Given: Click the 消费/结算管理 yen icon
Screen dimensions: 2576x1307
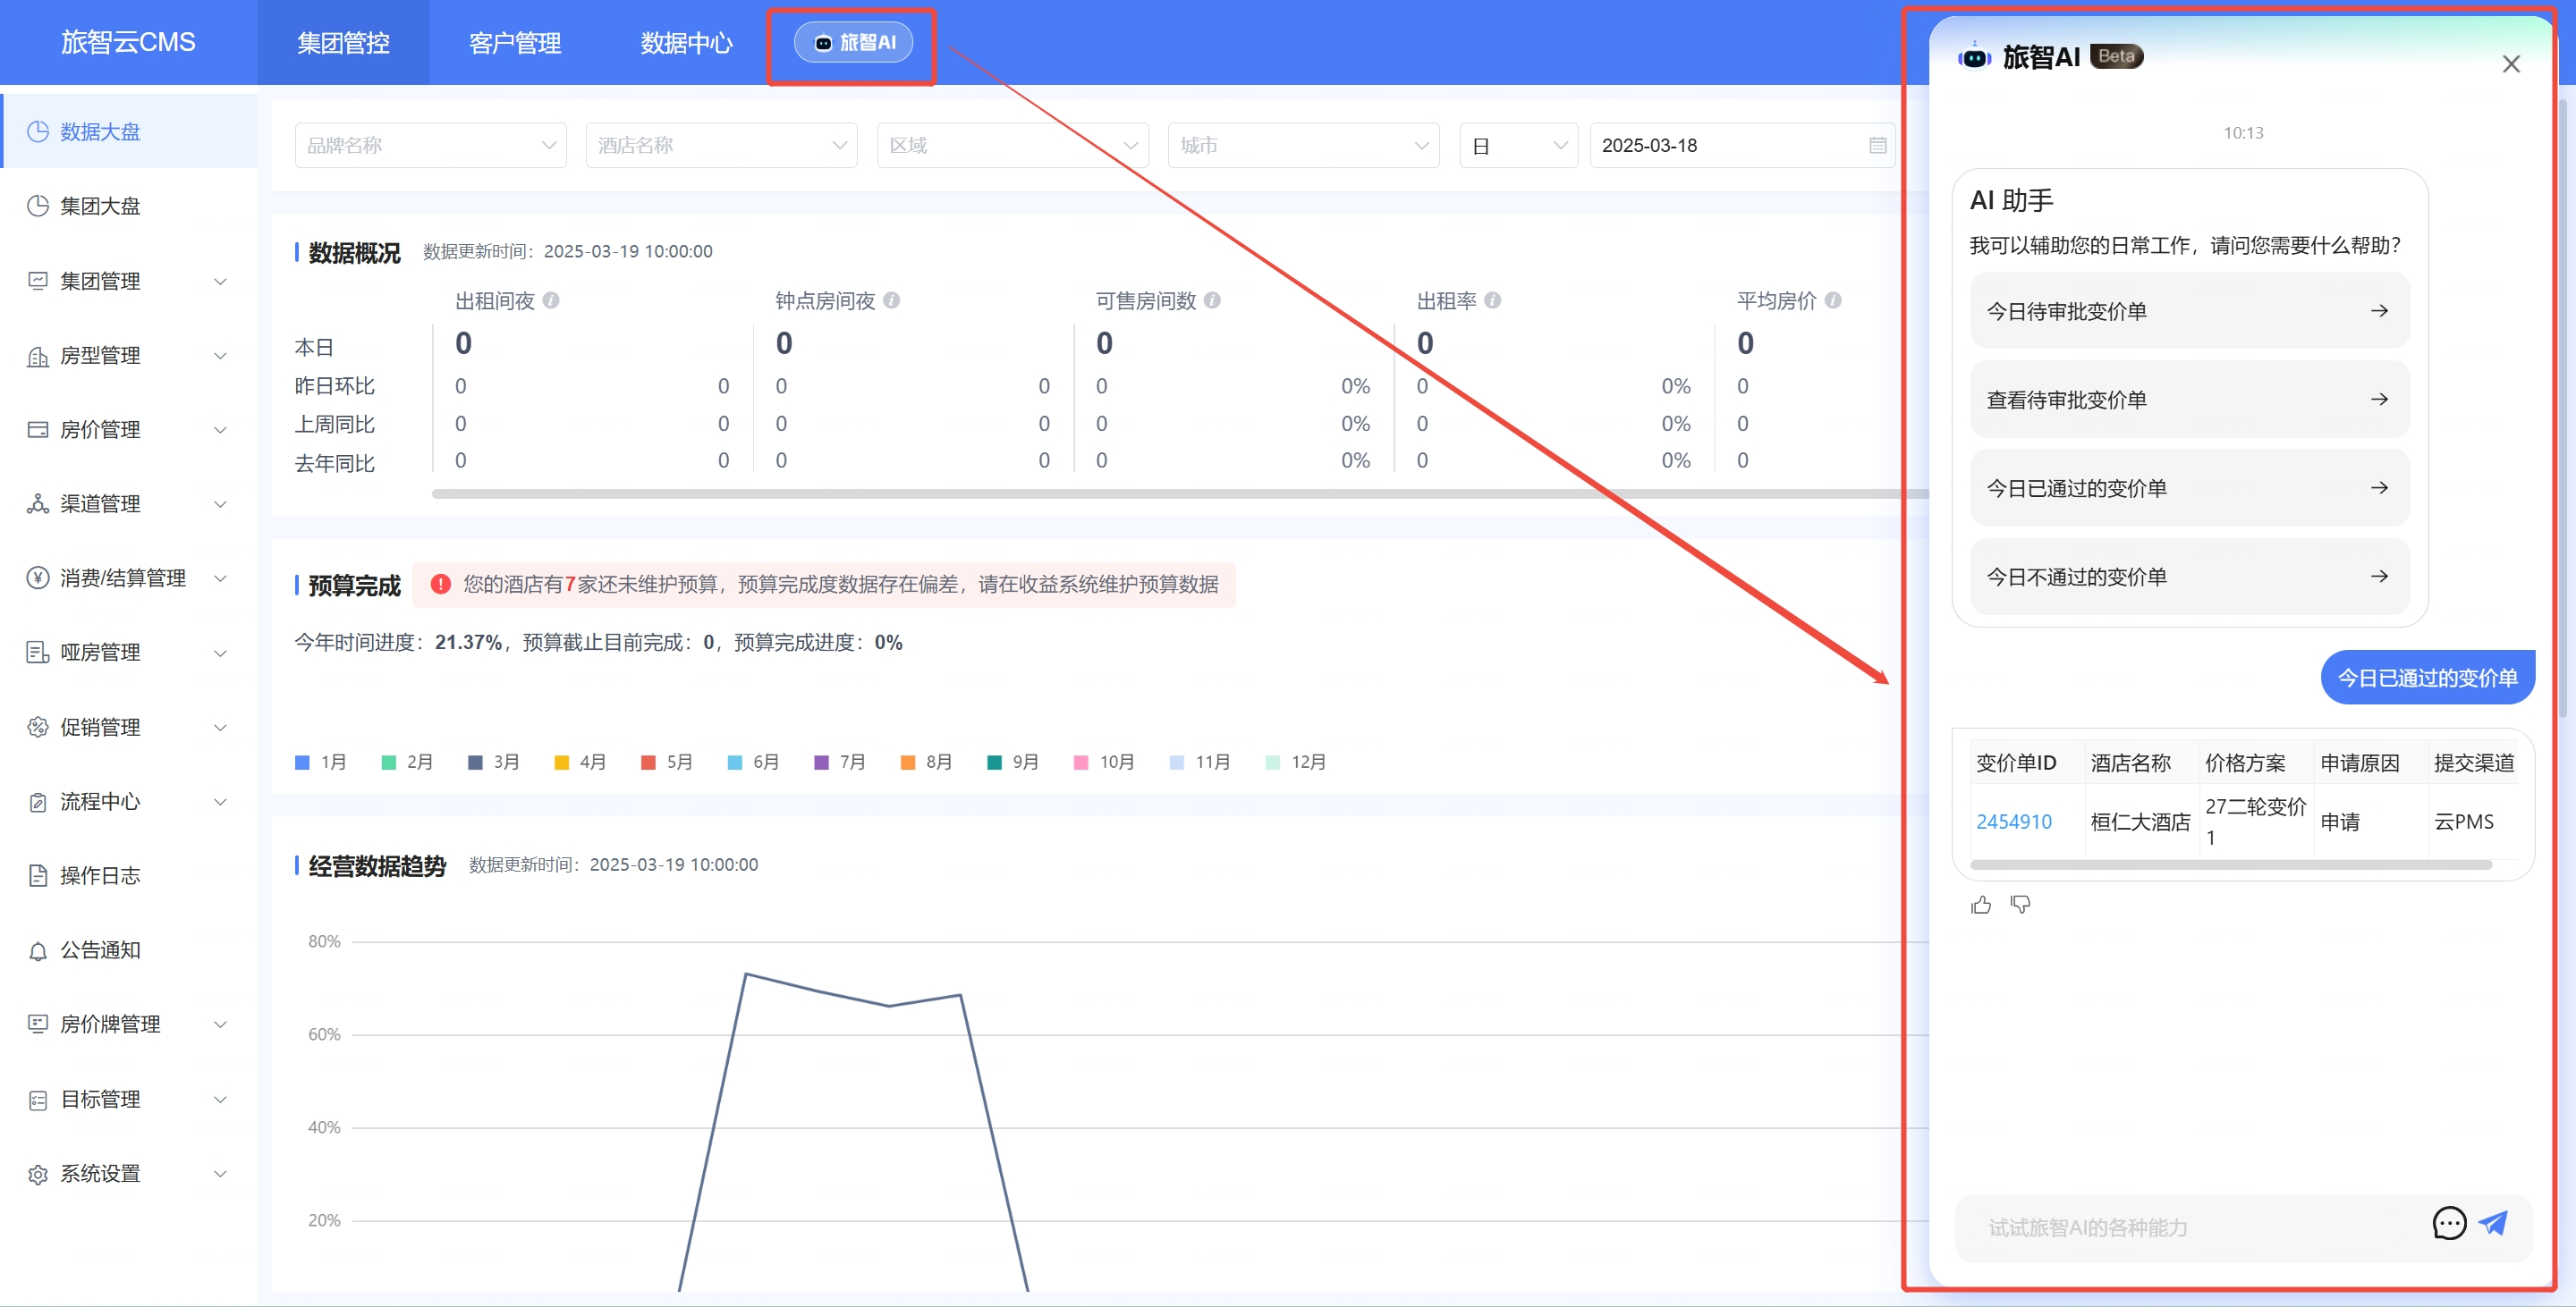Looking at the screenshot, I should [38, 578].
